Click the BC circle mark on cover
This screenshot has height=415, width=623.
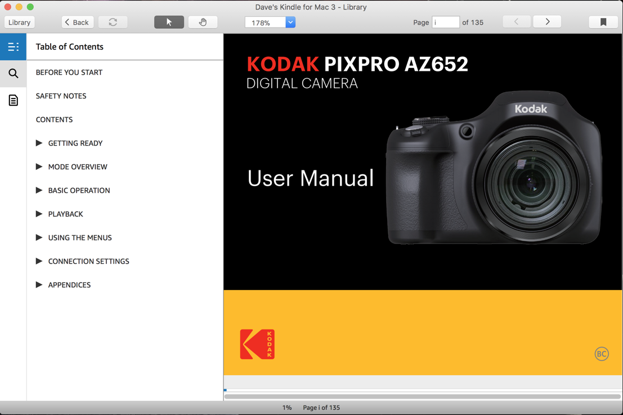602,354
